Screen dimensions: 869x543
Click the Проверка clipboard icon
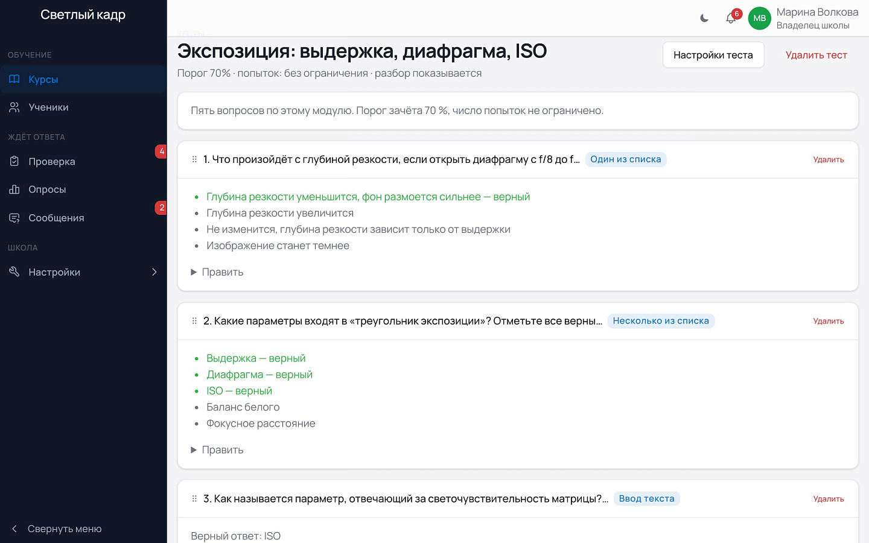(x=14, y=162)
